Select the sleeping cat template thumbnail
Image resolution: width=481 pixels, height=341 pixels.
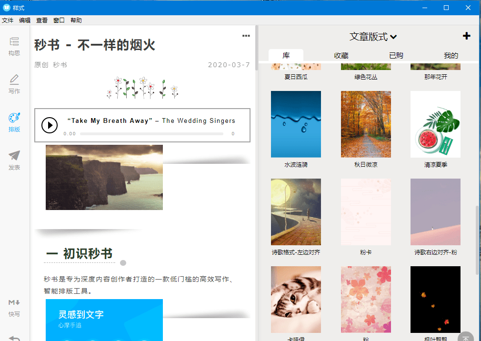296,300
